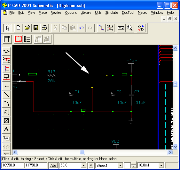Toggle the Select arrow tool
Screen dimensions: 180x170
click(x=7, y=28)
